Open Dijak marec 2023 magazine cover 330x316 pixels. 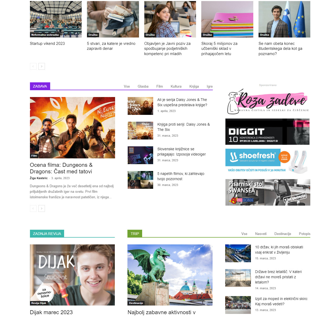[72, 275]
